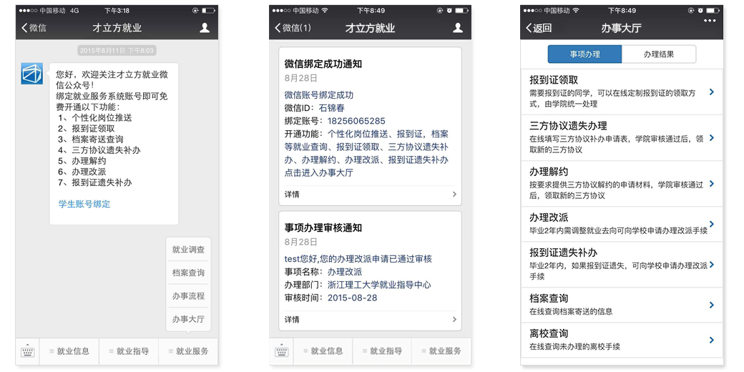Open 详情 of 微信绑定成功通知 card
Viewport: 744px width, 372px height.
tap(370, 195)
